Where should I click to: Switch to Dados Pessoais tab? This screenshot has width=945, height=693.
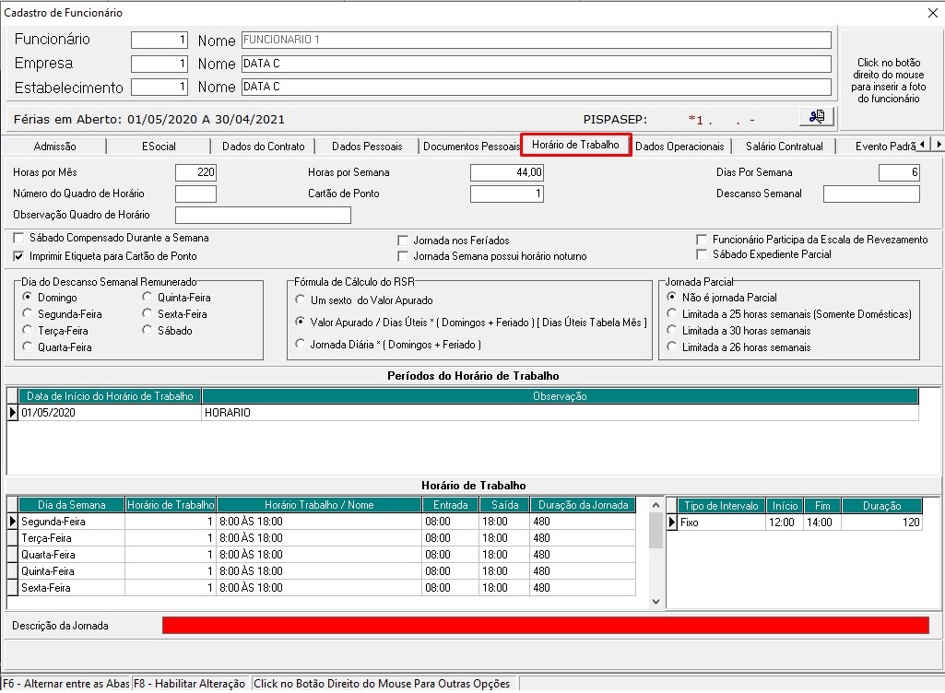(x=367, y=147)
